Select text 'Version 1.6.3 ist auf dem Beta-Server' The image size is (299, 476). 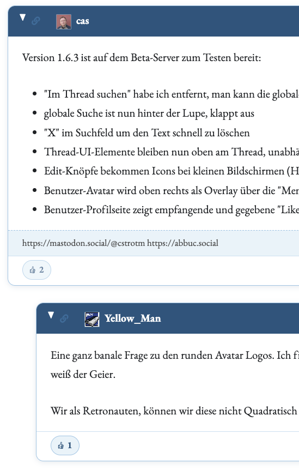click(101, 58)
